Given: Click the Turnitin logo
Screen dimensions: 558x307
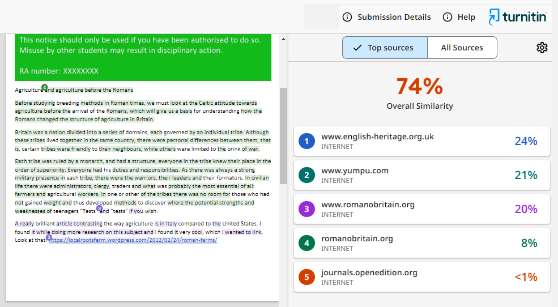Looking at the screenshot, I should [x=517, y=17].
